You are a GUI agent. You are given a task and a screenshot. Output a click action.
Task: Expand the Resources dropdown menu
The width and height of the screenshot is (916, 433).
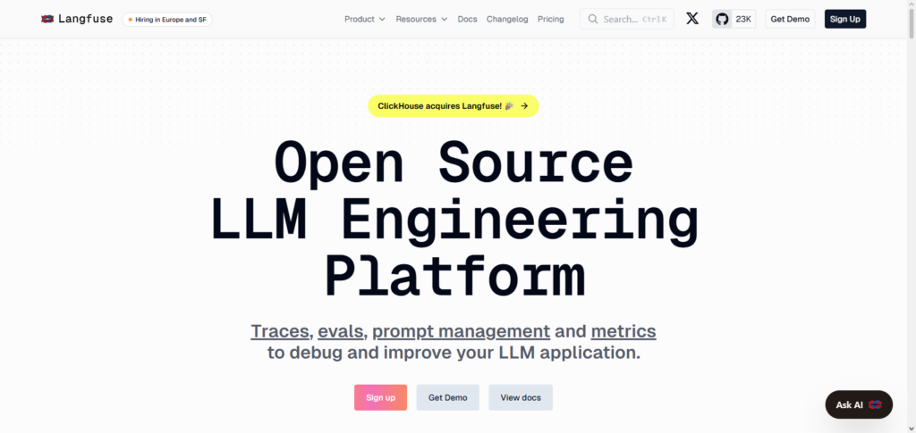[x=420, y=19]
